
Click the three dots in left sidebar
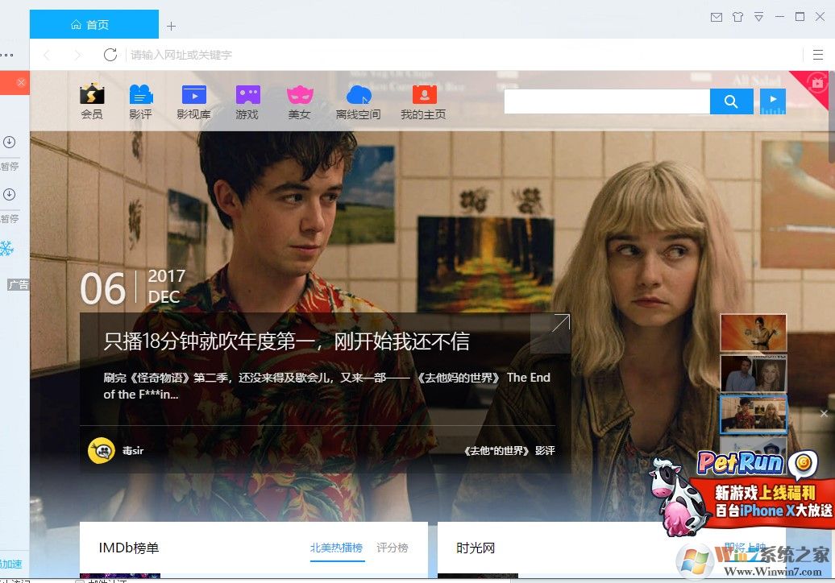coord(6,55)
